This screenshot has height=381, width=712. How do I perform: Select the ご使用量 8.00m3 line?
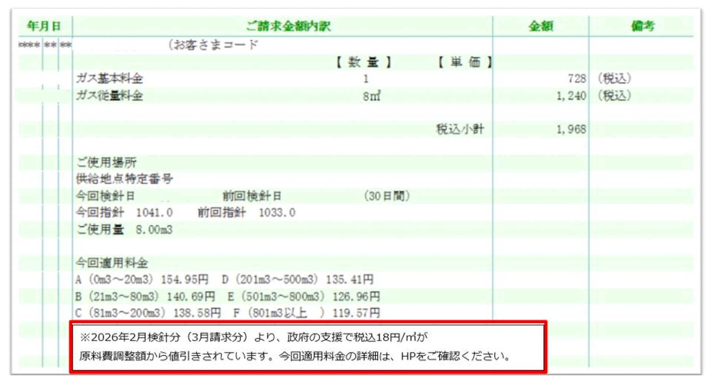pyautogui.click(x=124, y=230)
